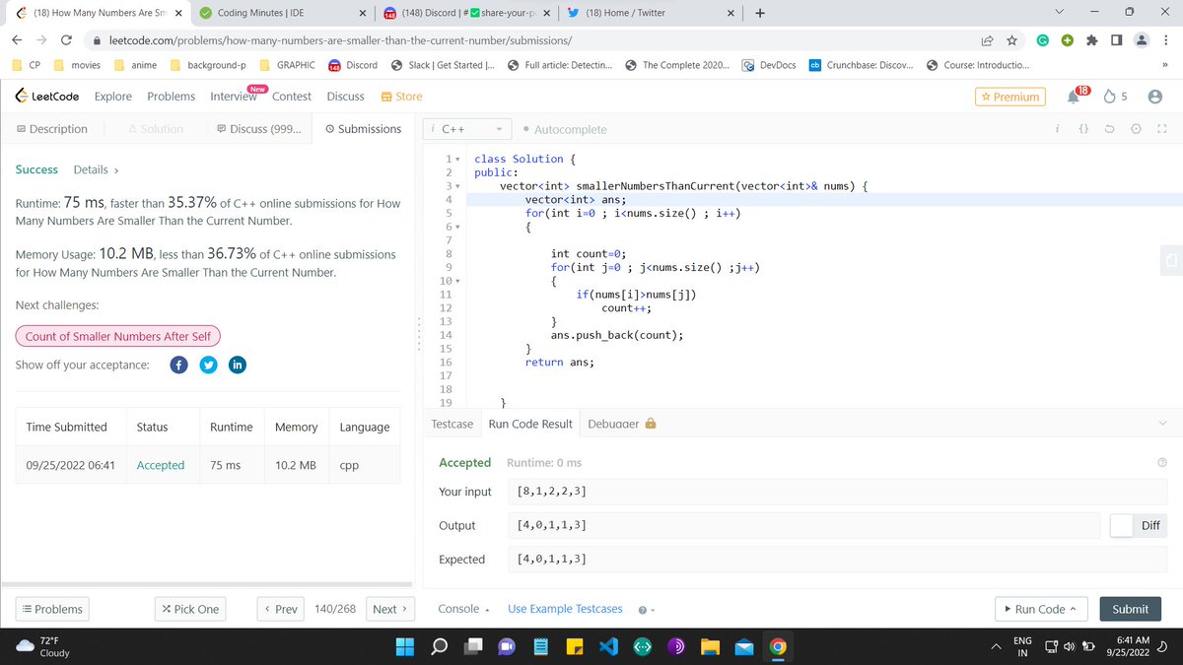1183x665 pixels.
Task: Open Windows Start menu
Action: pyautogui.click(x=406, y=646)
